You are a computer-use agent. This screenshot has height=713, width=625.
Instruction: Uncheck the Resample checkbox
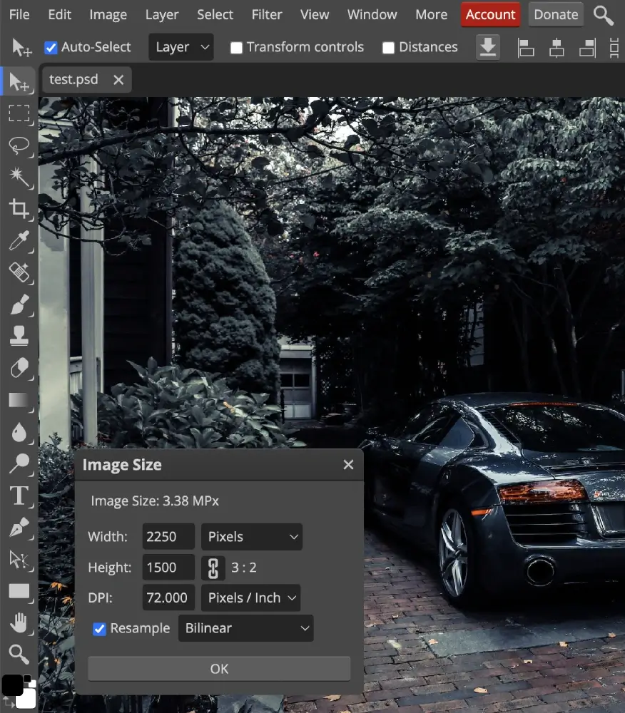click(x=100, y=629)
